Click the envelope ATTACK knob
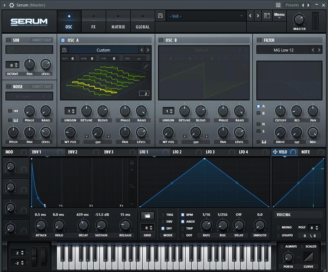The image size is (328, 272). point(41,225)
